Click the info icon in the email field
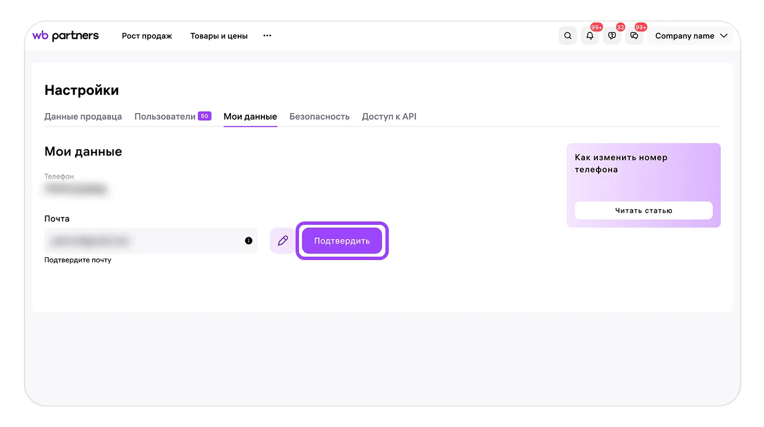The image size is (764, 427). pos(248,241)
